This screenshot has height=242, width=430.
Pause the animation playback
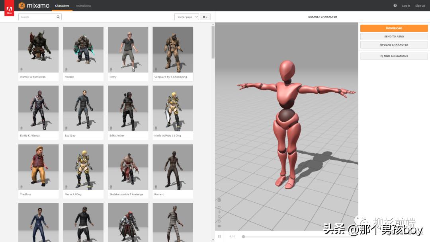219,236
